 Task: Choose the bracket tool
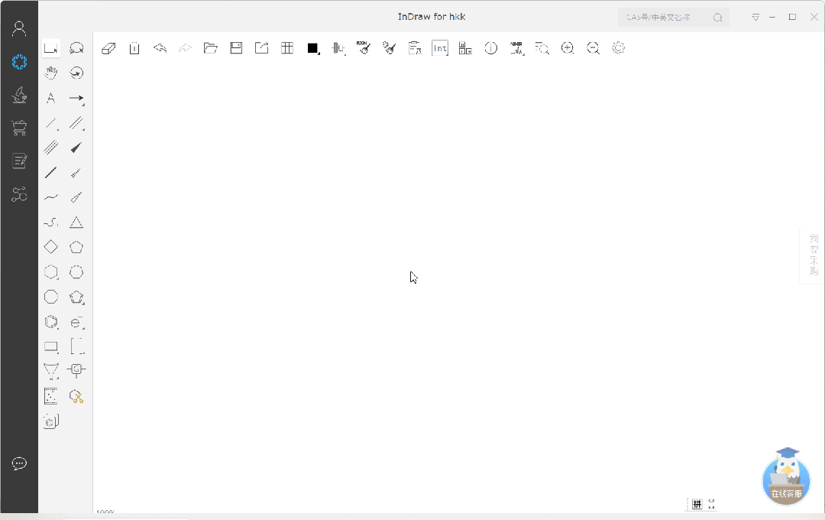tap(77, 346)
